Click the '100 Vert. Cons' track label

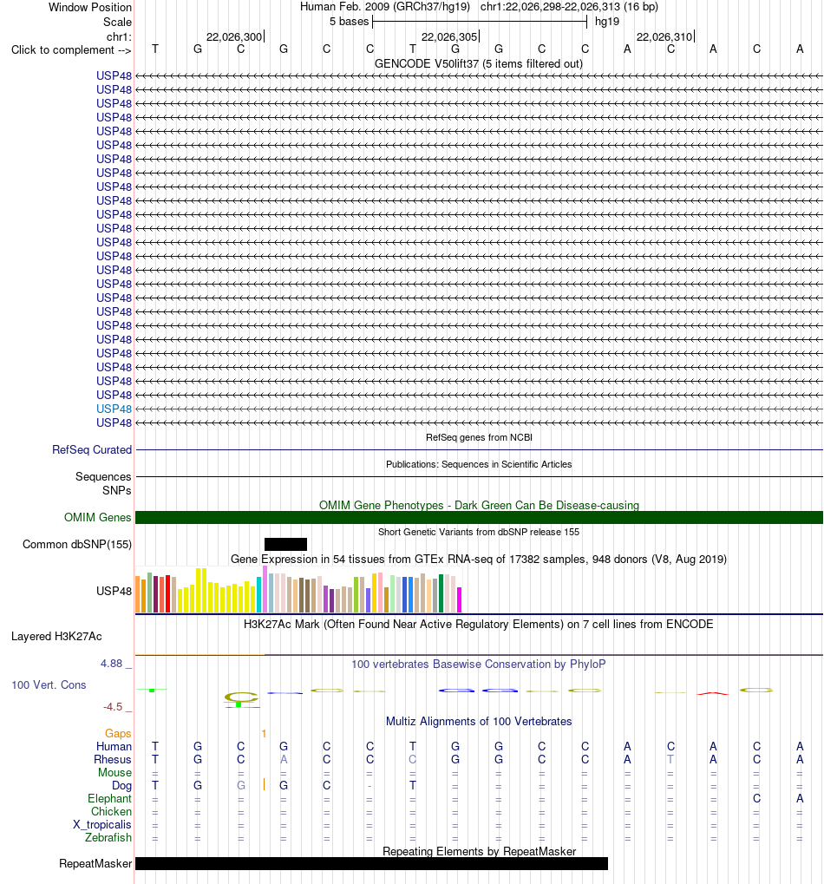coord(49,685)
